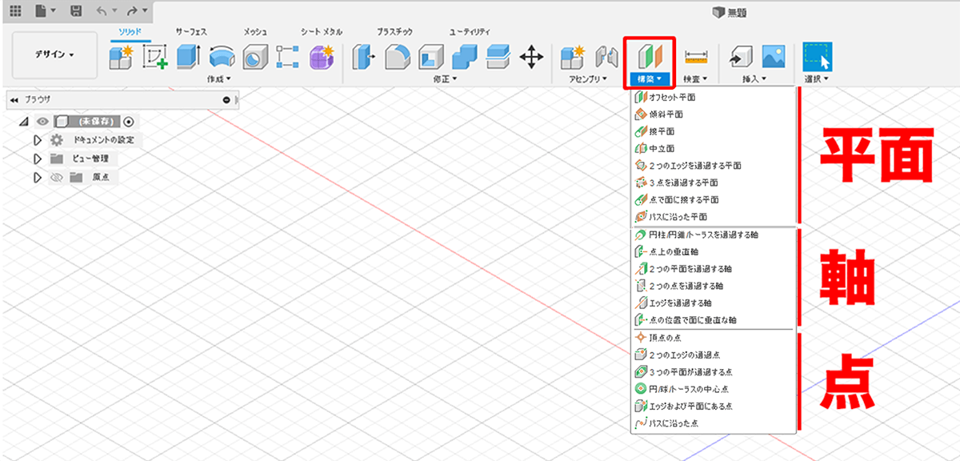Select the Revolve tool
Image resolution: width=960 pixels, height=461 pixels.
coord(222,57)
